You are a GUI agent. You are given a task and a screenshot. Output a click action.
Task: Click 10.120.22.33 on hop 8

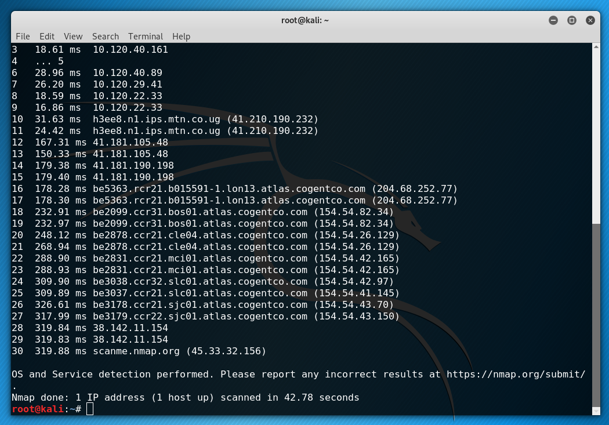[x=128, y=96]
